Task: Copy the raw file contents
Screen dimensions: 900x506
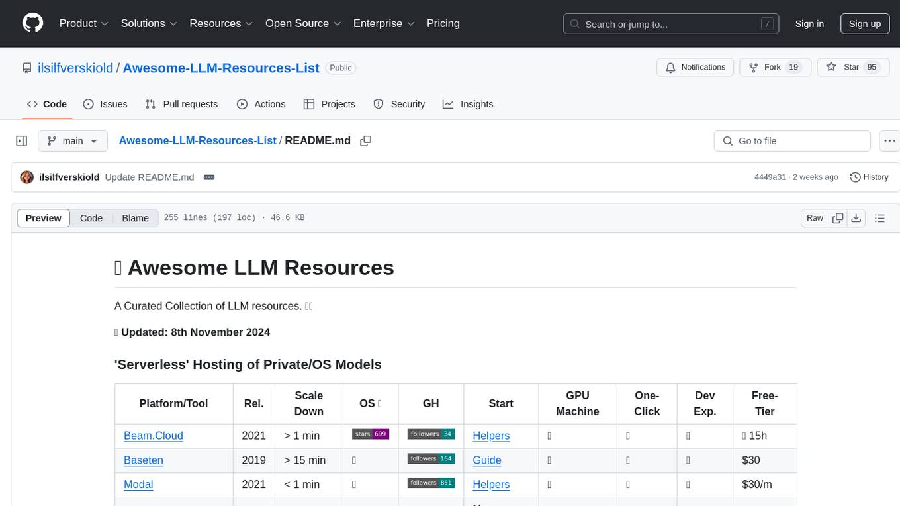Action: click(838, 218)
